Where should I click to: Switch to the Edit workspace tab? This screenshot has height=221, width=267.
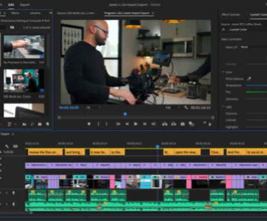click(x=11, y=5)
